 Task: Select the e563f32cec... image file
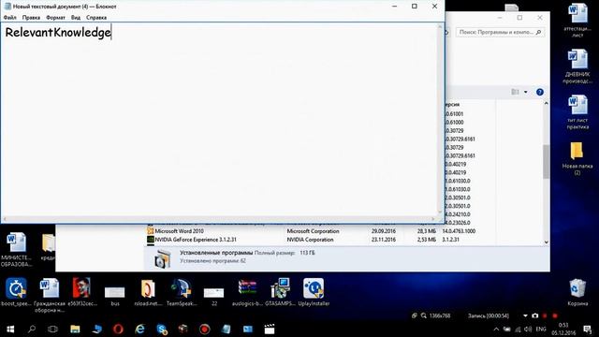point(82,292)
